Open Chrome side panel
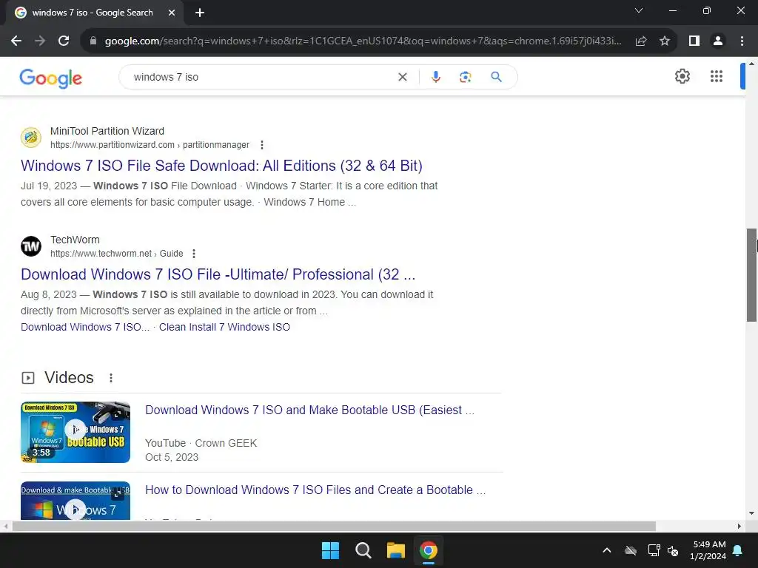Screen dimensions: 758x568 point(694,41)
